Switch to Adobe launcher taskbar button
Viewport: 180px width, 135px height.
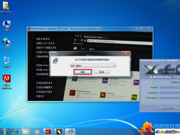pyautogui.click(x=48, y=132)
